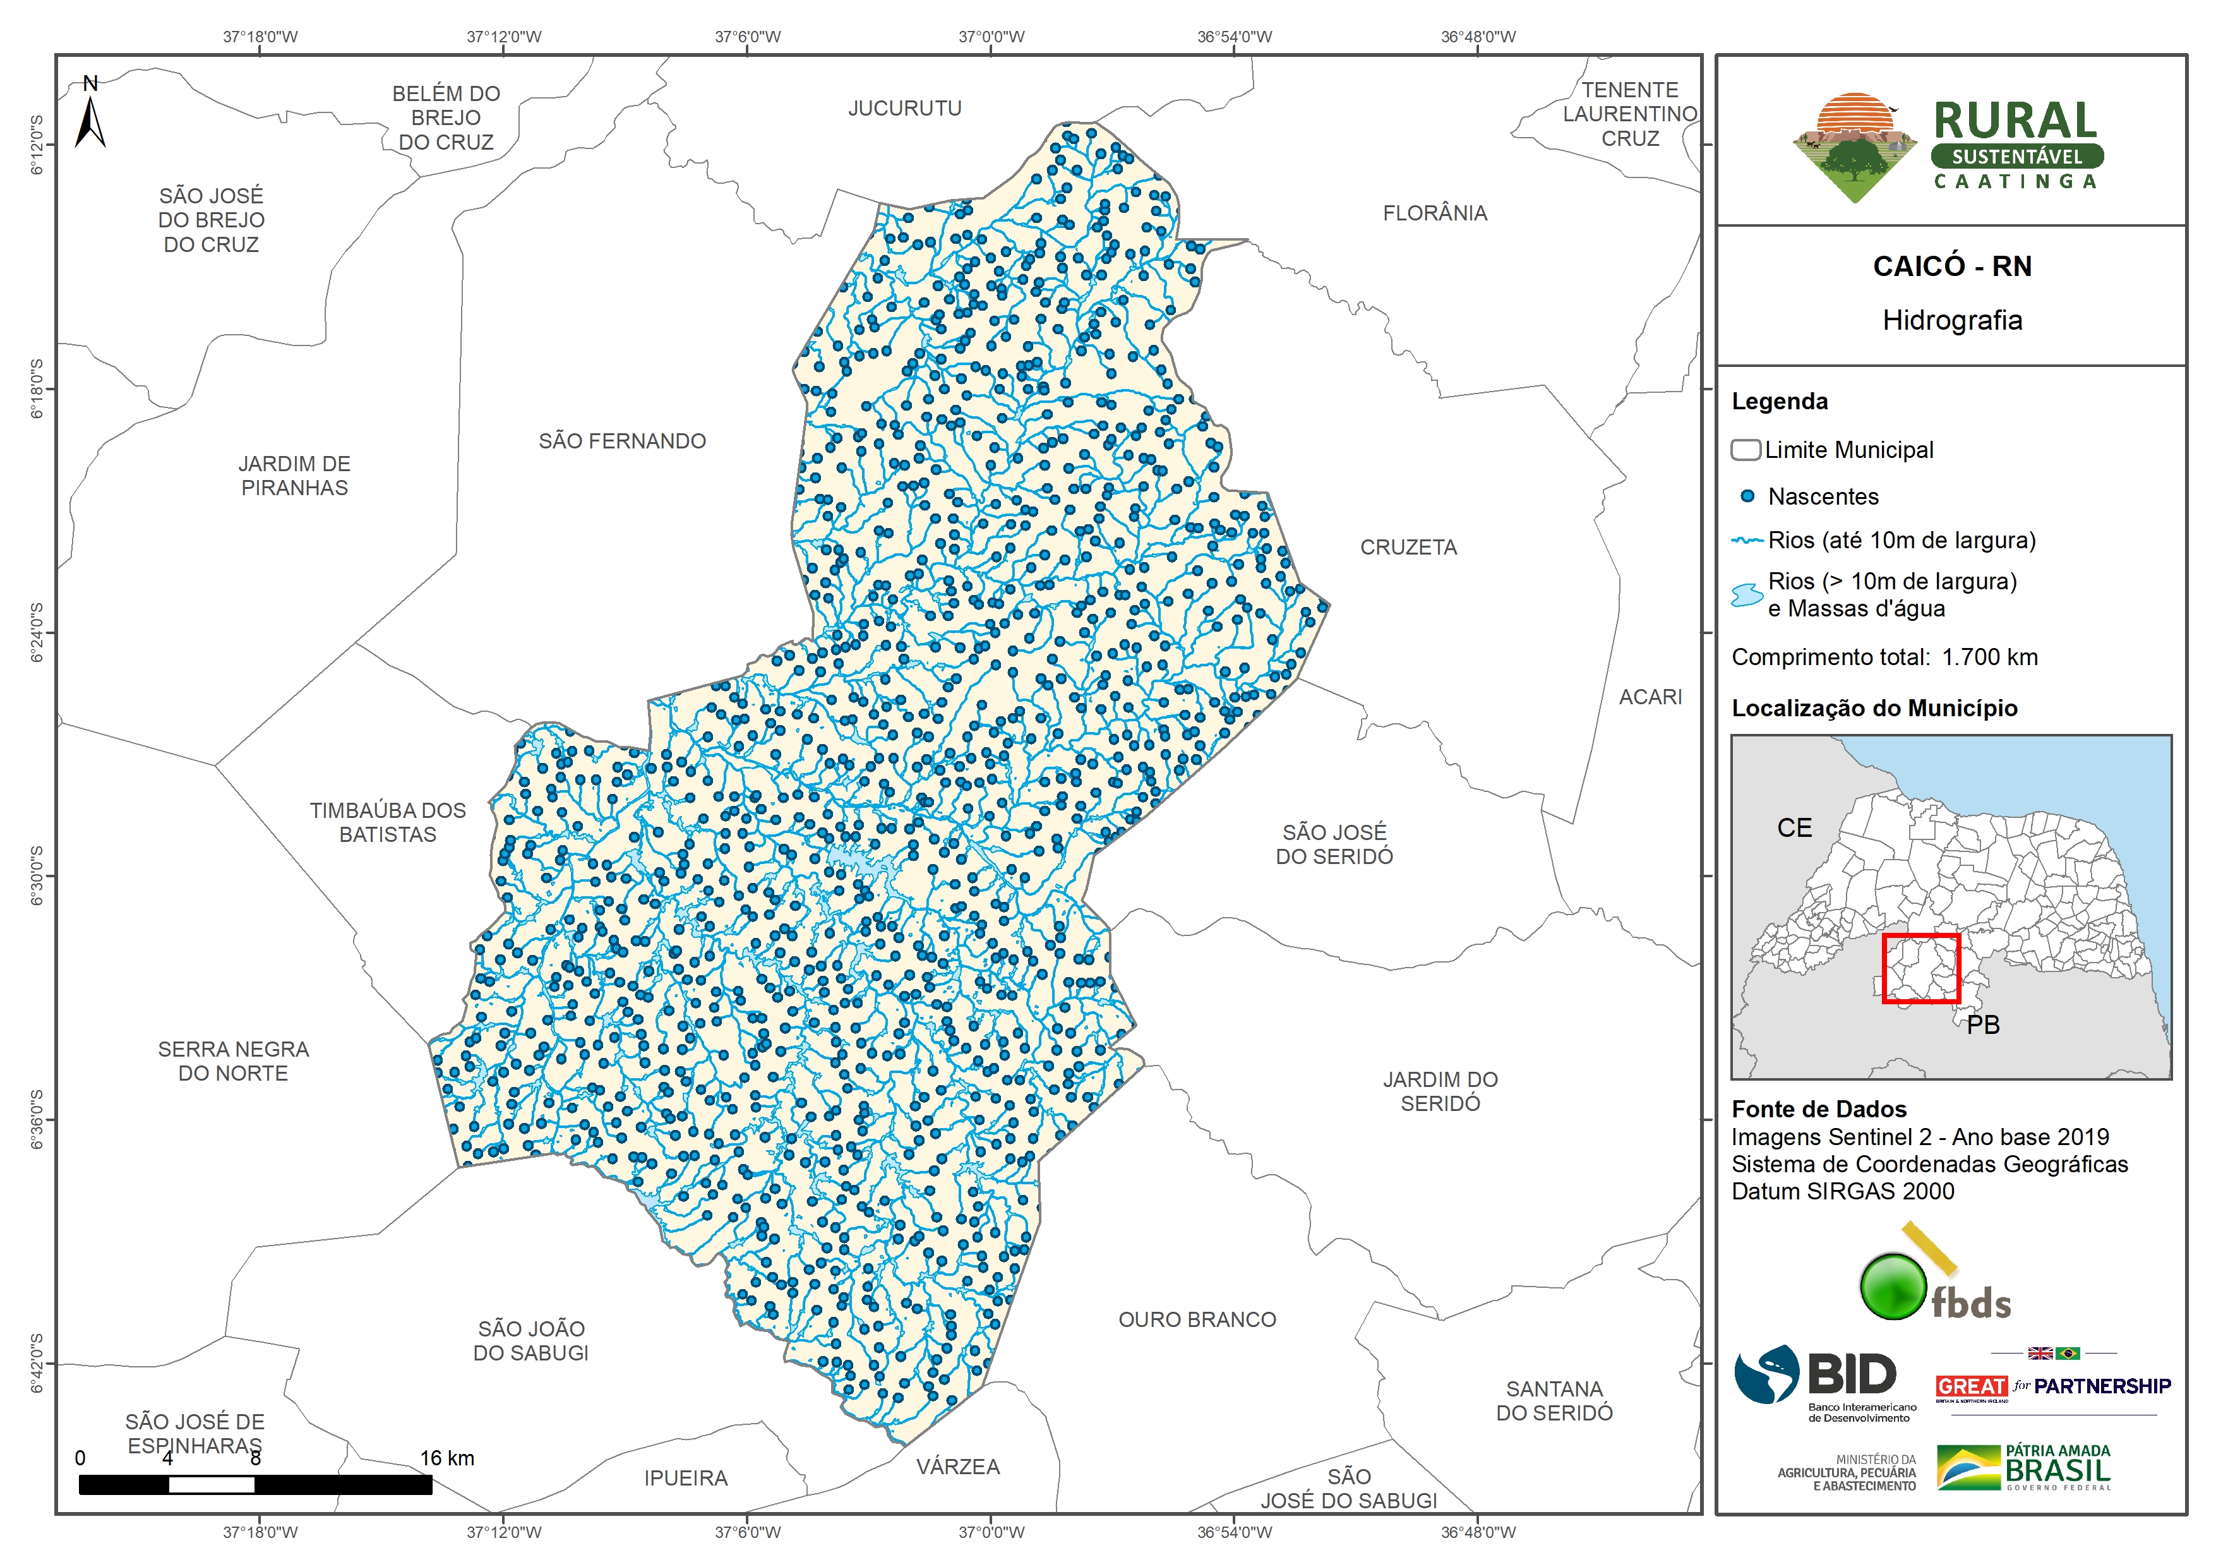Click the Massas d'água polygon swatch
This screenshot has height=1567, width=2216.
[x=1747, y=595]
